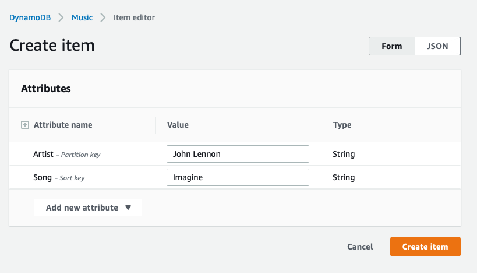Click the chevron separator after Music breadcrumb
477x273 pixels.
coord(103,17)
